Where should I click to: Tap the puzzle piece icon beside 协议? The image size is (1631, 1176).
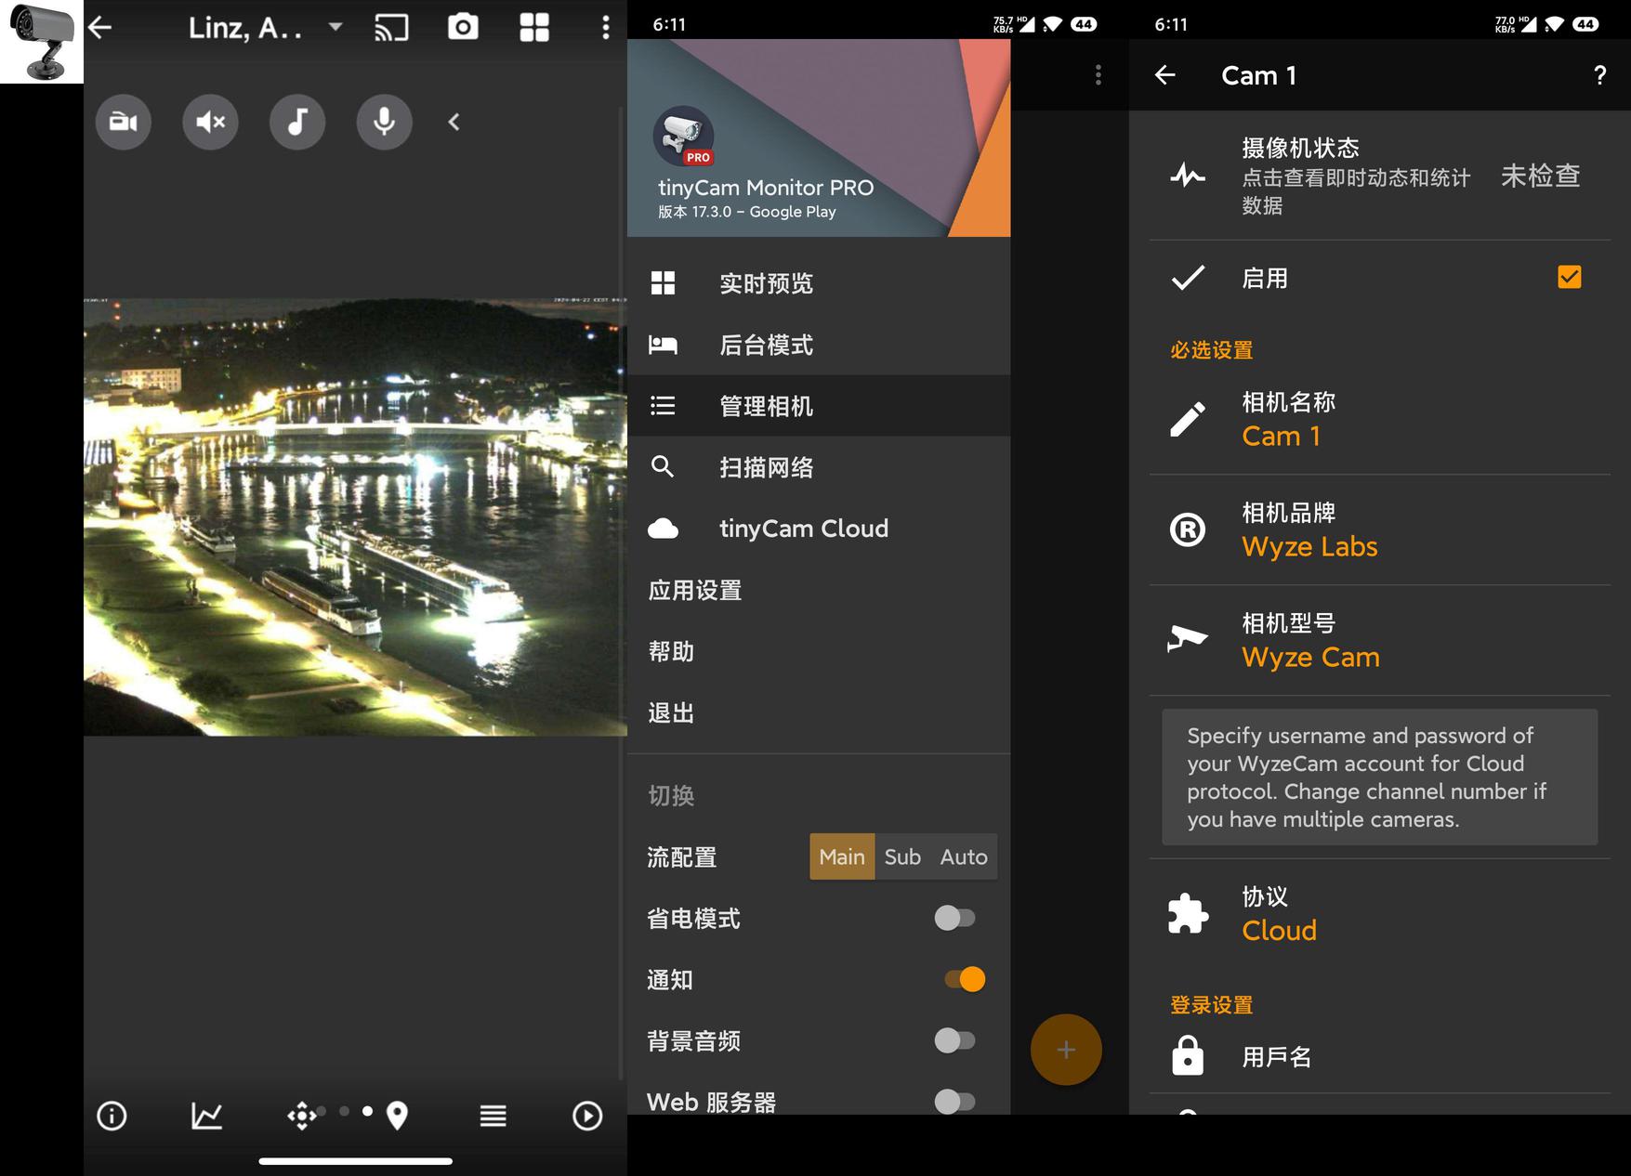(x=1188, y=913)
